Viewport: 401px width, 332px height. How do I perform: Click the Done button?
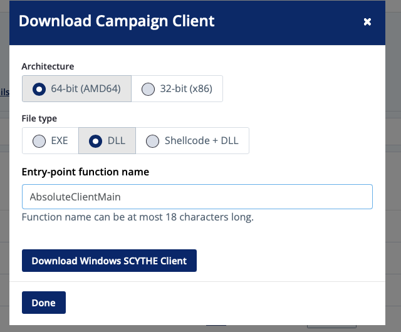pos(44,303)
